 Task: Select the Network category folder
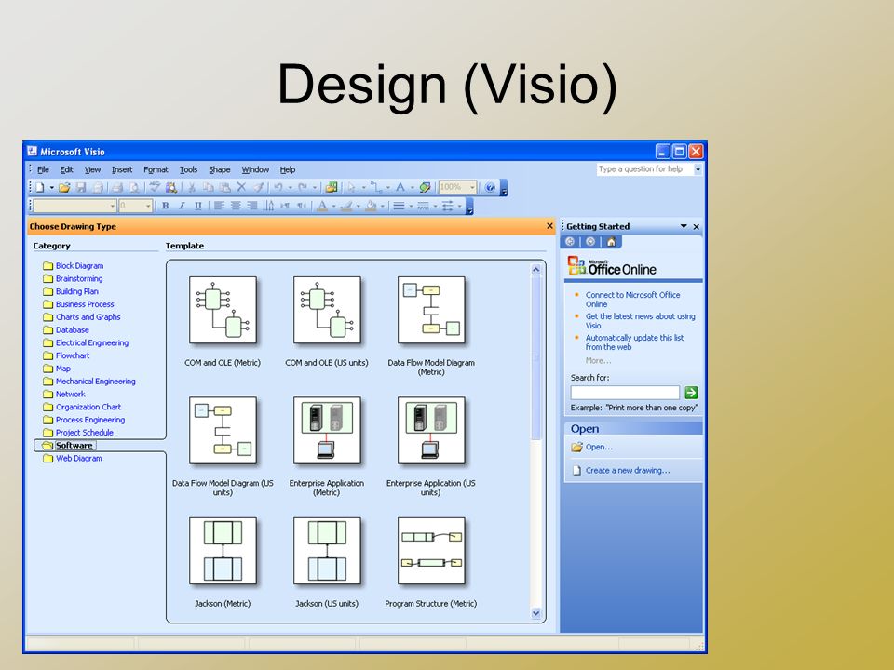(x=64, y=394)
